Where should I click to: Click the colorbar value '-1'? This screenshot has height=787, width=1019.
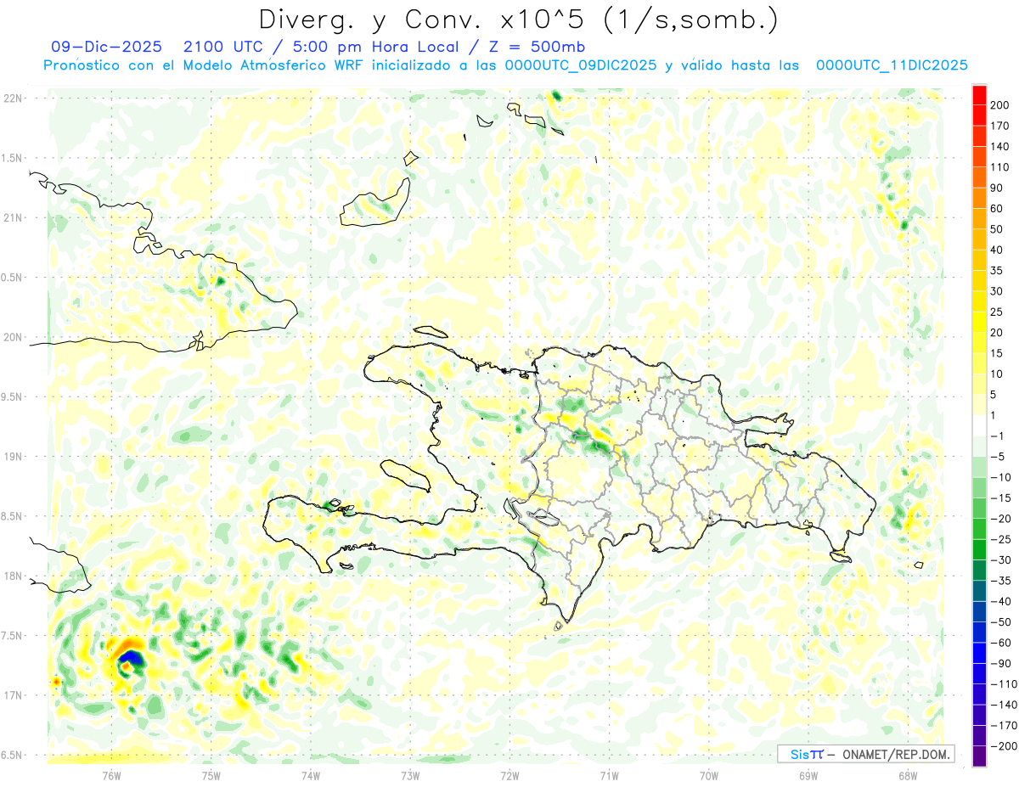998,436
